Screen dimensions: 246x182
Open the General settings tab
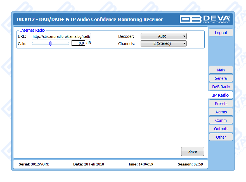click(221, 78)
